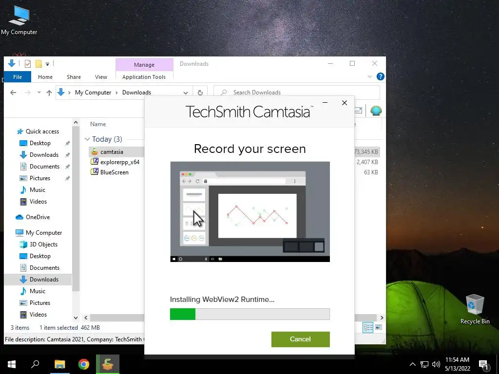This screenshot has height=374, width=499.
Task: Open File Explorer from taskbar
Action: [60, 364]
